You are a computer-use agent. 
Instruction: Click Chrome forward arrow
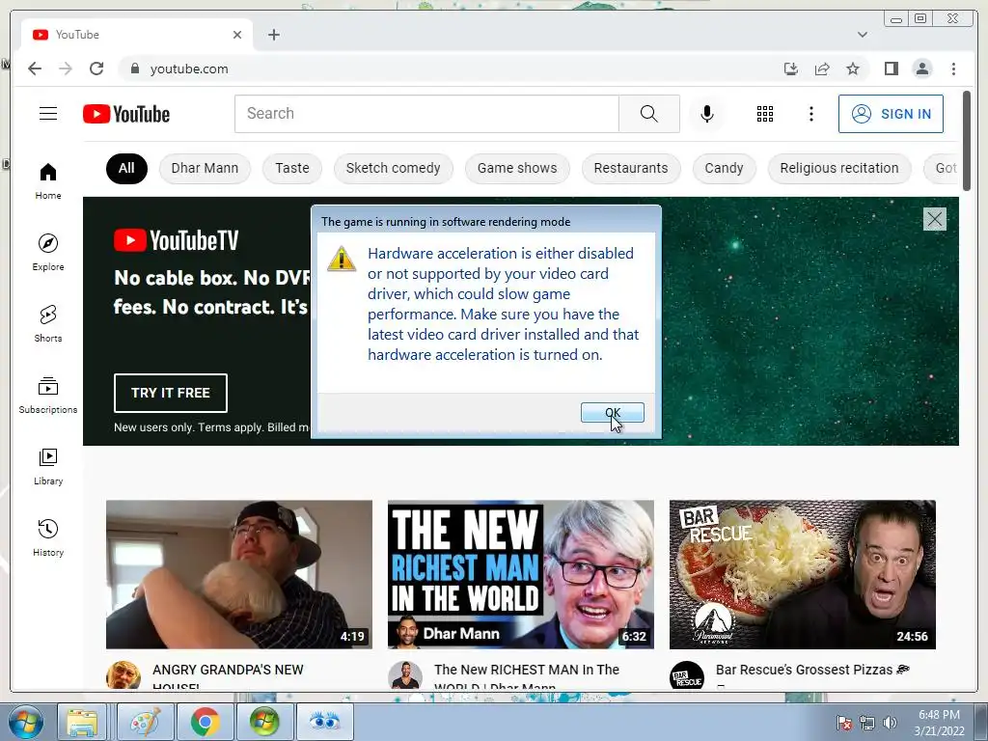pos(66,69)
